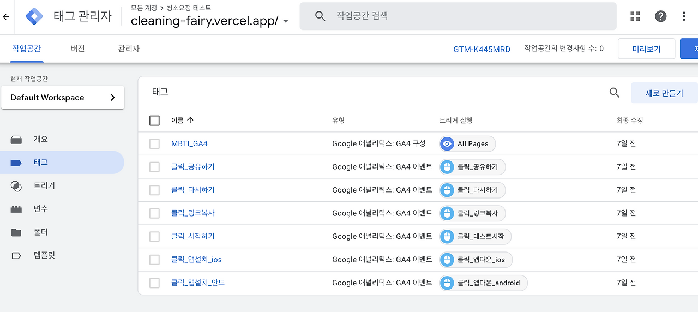Open the Google apps grid icon
The image size is (698, 312).
pos(635,16)
